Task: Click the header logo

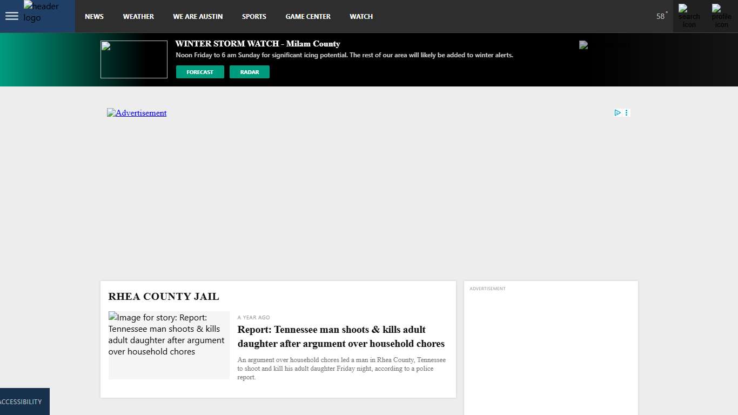Action: [x=42, y=12]
